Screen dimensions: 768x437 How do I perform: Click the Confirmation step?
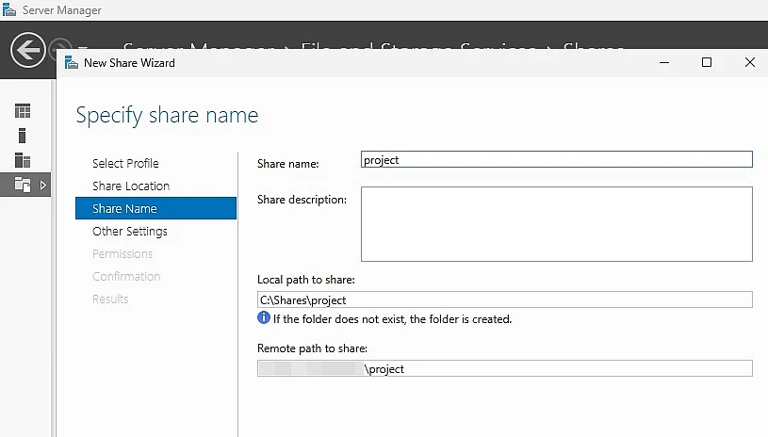[126, 277]
